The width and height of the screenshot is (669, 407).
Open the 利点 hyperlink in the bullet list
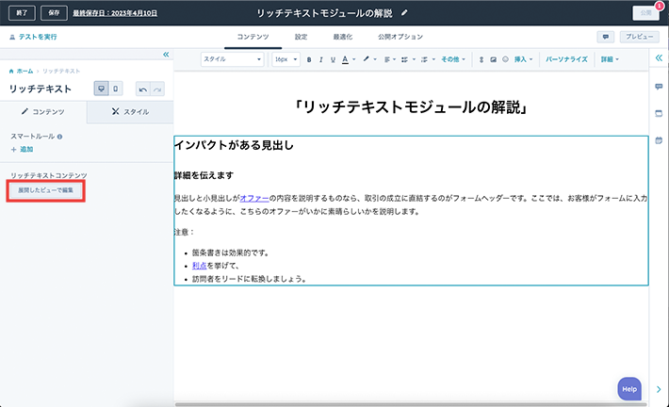pyautogui.click(x=199, y=266)
